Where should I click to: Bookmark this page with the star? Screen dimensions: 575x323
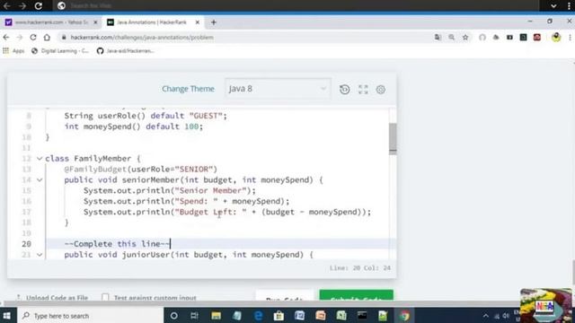(465, 38)
